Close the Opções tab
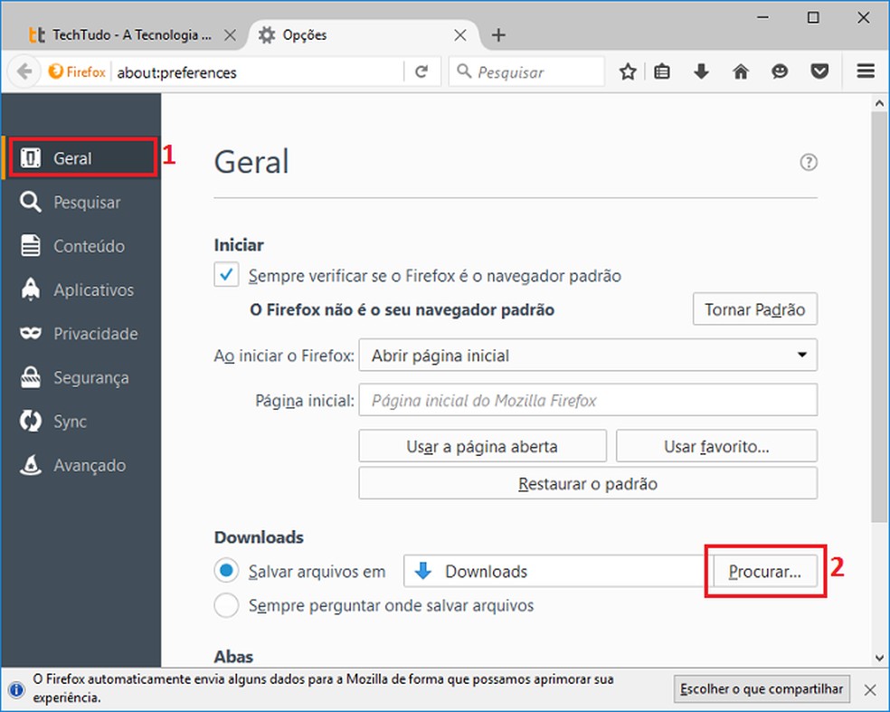The image size is (890, 712). click(x=460, y=35)
